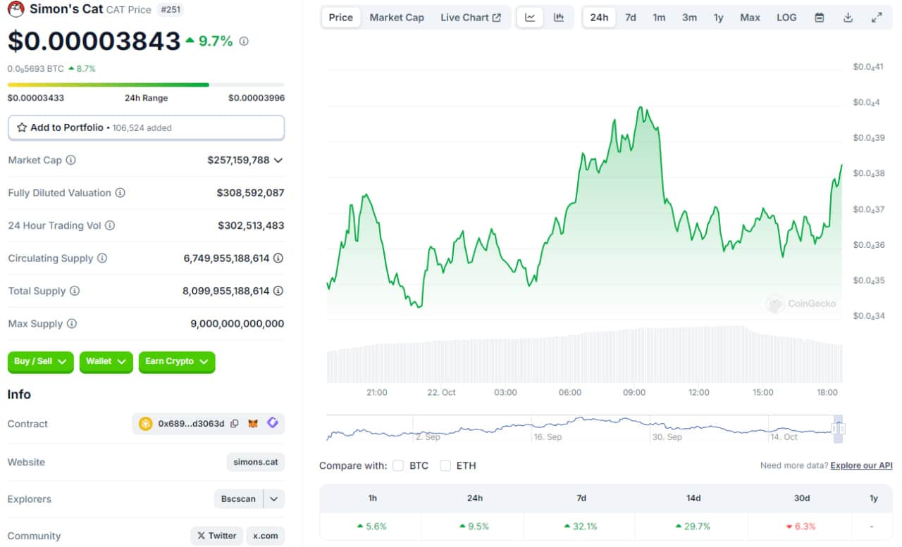Toggle LOG scale on the chart
The height and width of the screenshot is (547, 902).
(786, 18)
